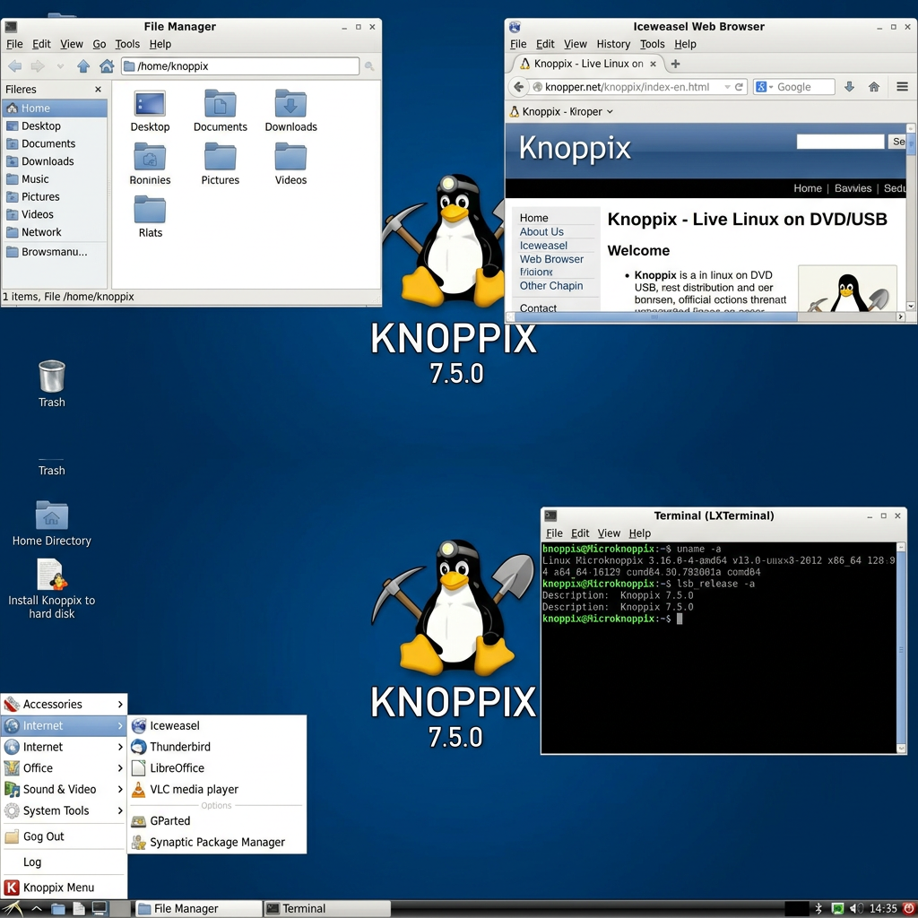Go back in File Manager toolbar

[15, 66]
